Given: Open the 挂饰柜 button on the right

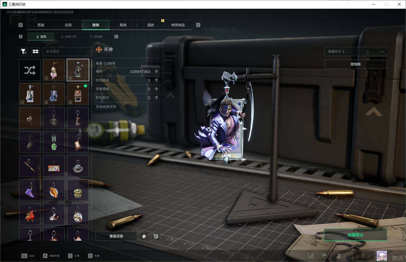Looking at the screenshot, I should [356, 64].
